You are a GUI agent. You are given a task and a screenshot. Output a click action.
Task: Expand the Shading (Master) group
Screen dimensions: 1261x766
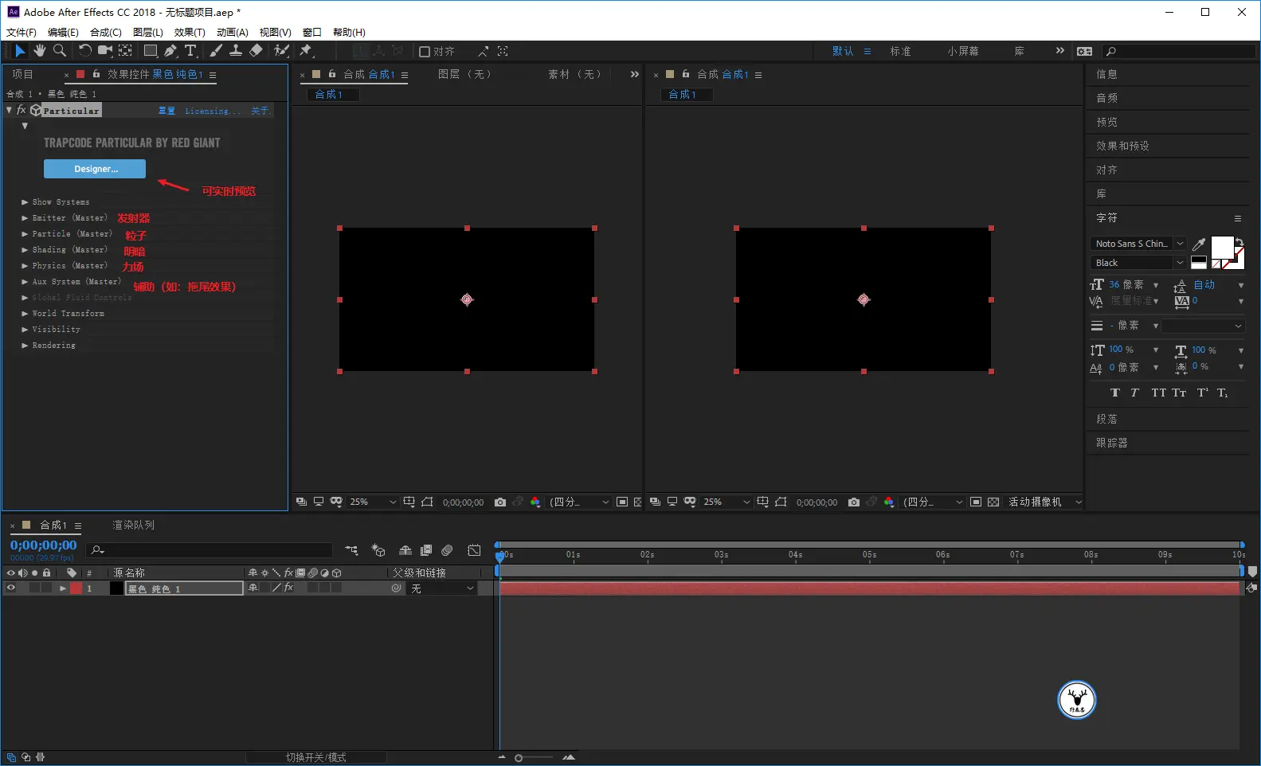(25, 250)
